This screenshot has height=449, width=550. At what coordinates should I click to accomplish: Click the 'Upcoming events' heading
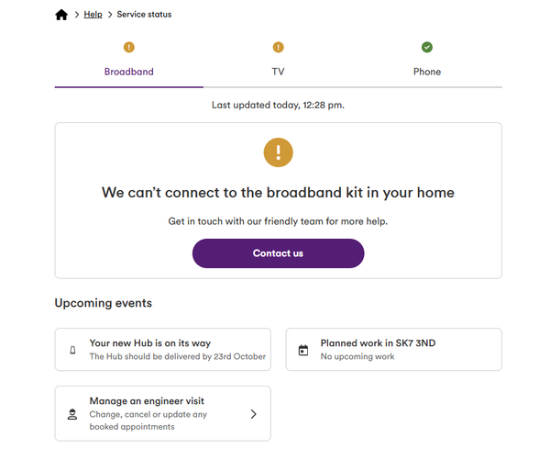(x=104, y=303)
